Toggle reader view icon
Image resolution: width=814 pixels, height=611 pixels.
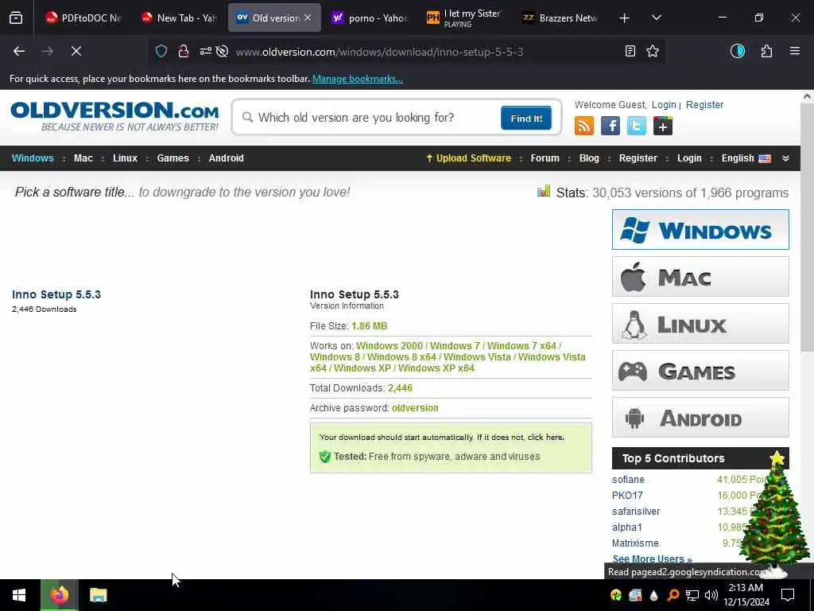(630, 51)
